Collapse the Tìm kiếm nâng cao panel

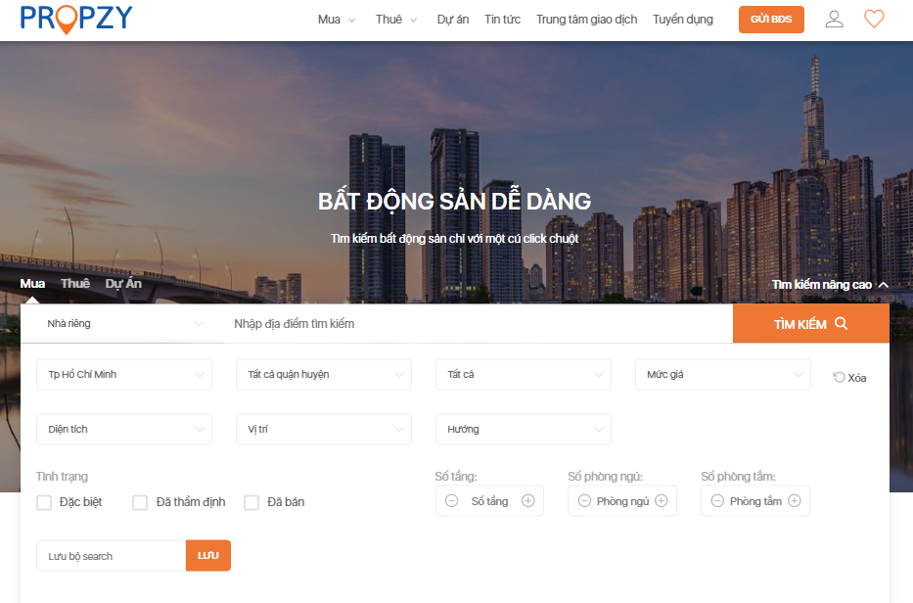tap(830, 285)
